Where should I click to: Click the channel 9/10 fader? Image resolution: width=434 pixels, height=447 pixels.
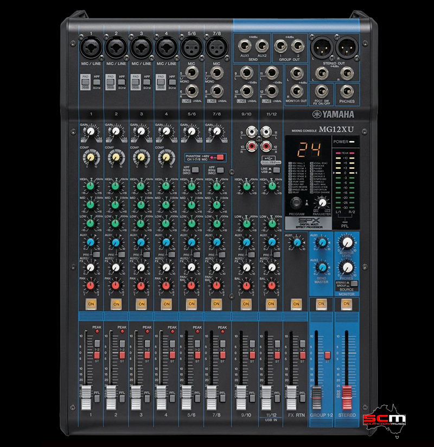point(241,397)
